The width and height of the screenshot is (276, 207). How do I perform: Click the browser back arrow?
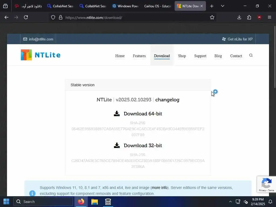pos(6,17)
